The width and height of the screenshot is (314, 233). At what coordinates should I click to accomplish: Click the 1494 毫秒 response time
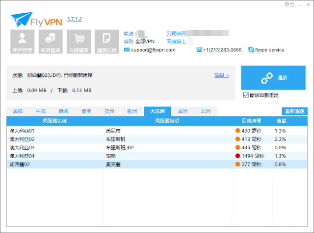pyautogui.click(x=253, y=156)
